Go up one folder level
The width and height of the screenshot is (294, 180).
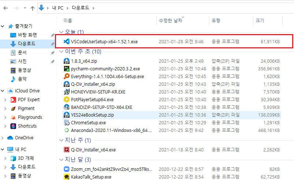click(x=33, y=8)
